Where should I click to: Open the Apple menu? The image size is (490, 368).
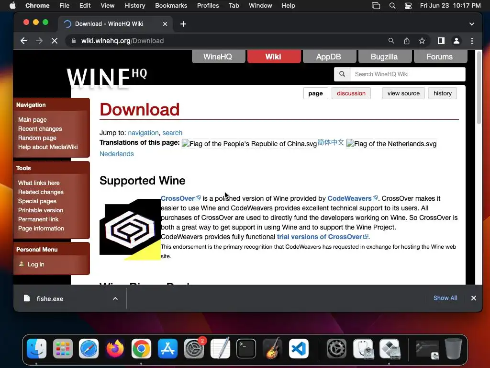(x=12, y=5)
